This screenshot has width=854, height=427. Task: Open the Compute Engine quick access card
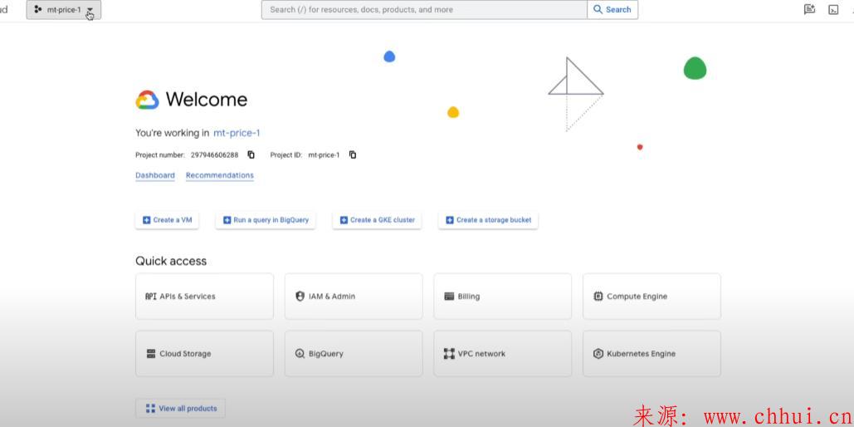[x=652, y=296]
